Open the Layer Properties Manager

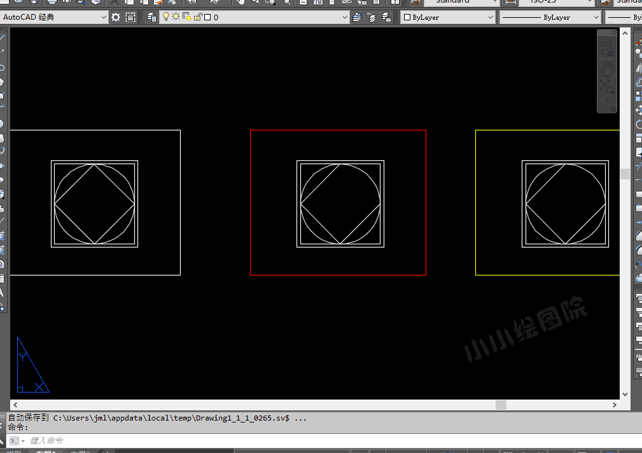pyautogui.click(x=151, y=17)
